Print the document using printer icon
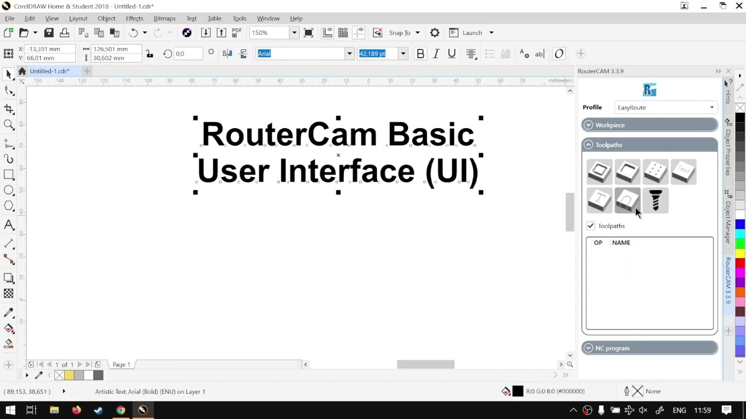This screenshot has width=746, height=419. [x=65, y=33]
